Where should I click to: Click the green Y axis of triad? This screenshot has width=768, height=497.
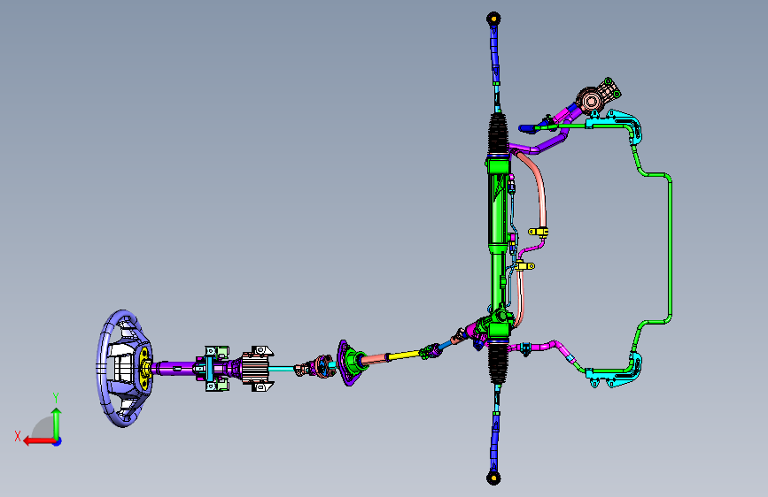pos(57,423)
